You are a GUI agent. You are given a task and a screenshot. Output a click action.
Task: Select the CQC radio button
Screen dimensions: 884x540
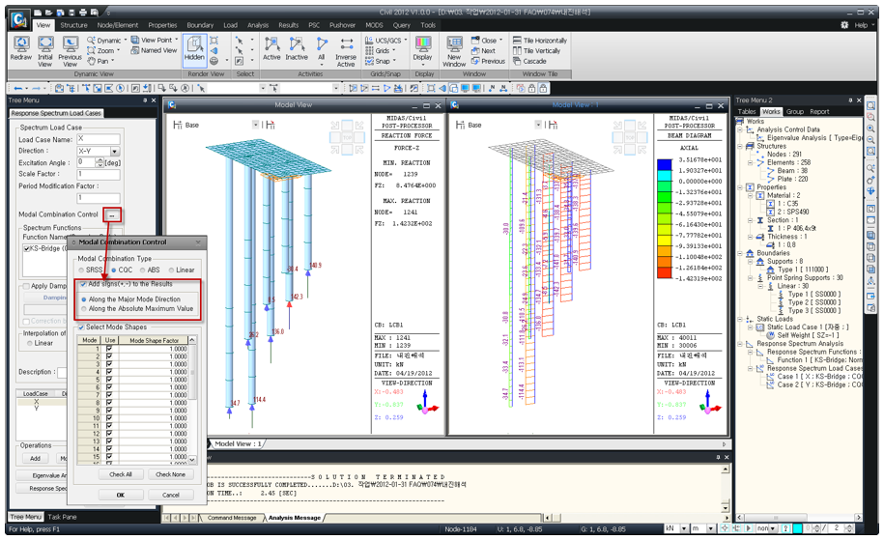(114, 270)
